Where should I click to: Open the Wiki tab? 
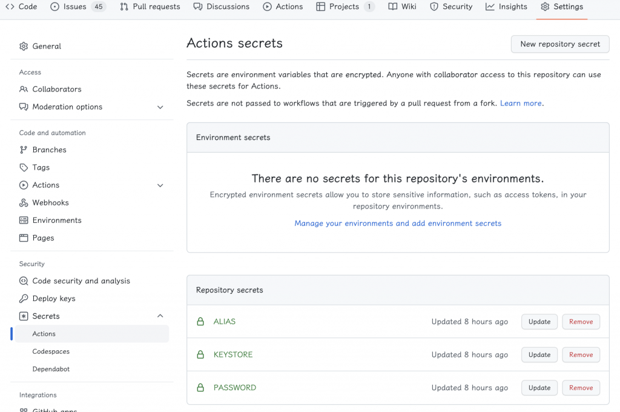pyautogui.click(x=402, y=7)
